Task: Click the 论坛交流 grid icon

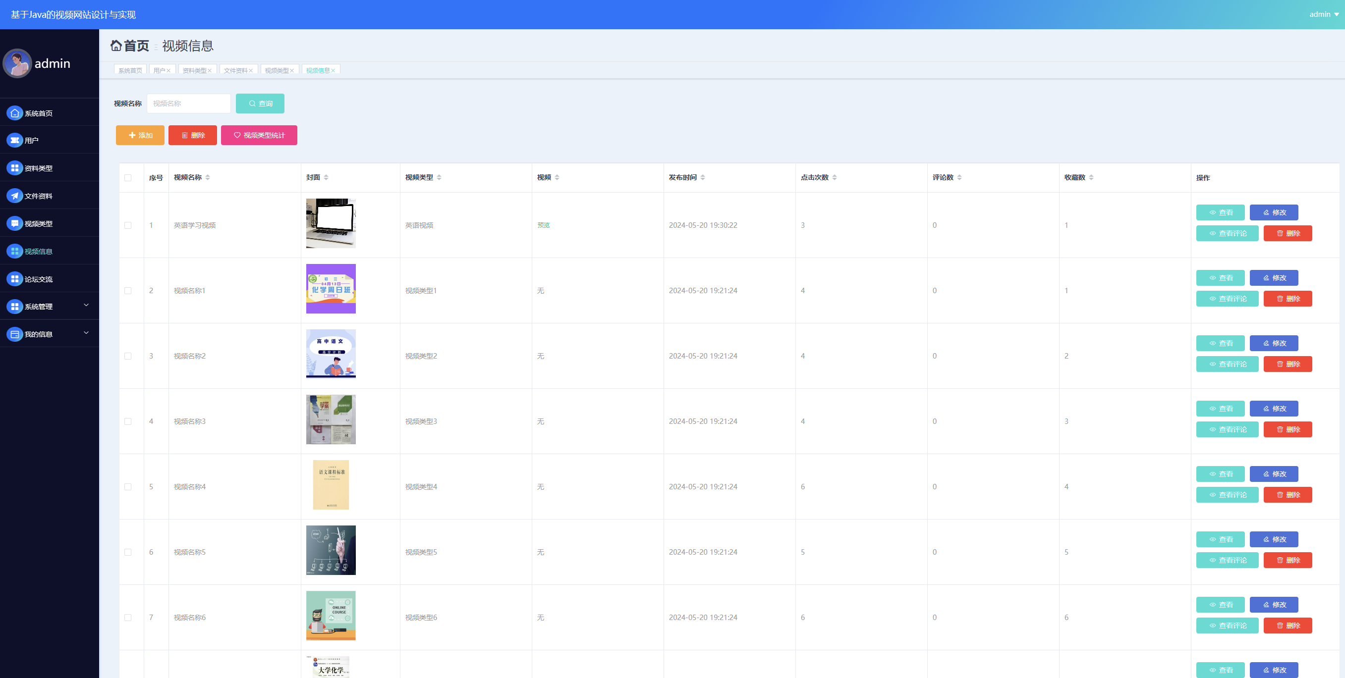Action: pos(15,279)
